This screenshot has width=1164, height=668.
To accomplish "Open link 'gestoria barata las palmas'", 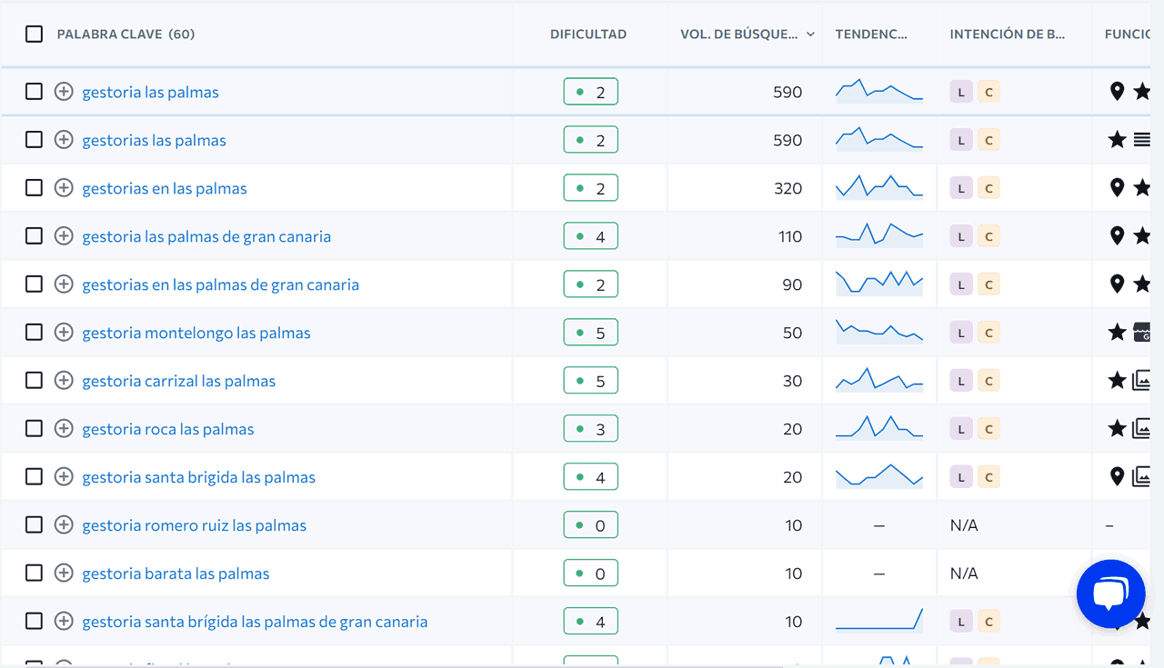I will (x=176, y=573).
